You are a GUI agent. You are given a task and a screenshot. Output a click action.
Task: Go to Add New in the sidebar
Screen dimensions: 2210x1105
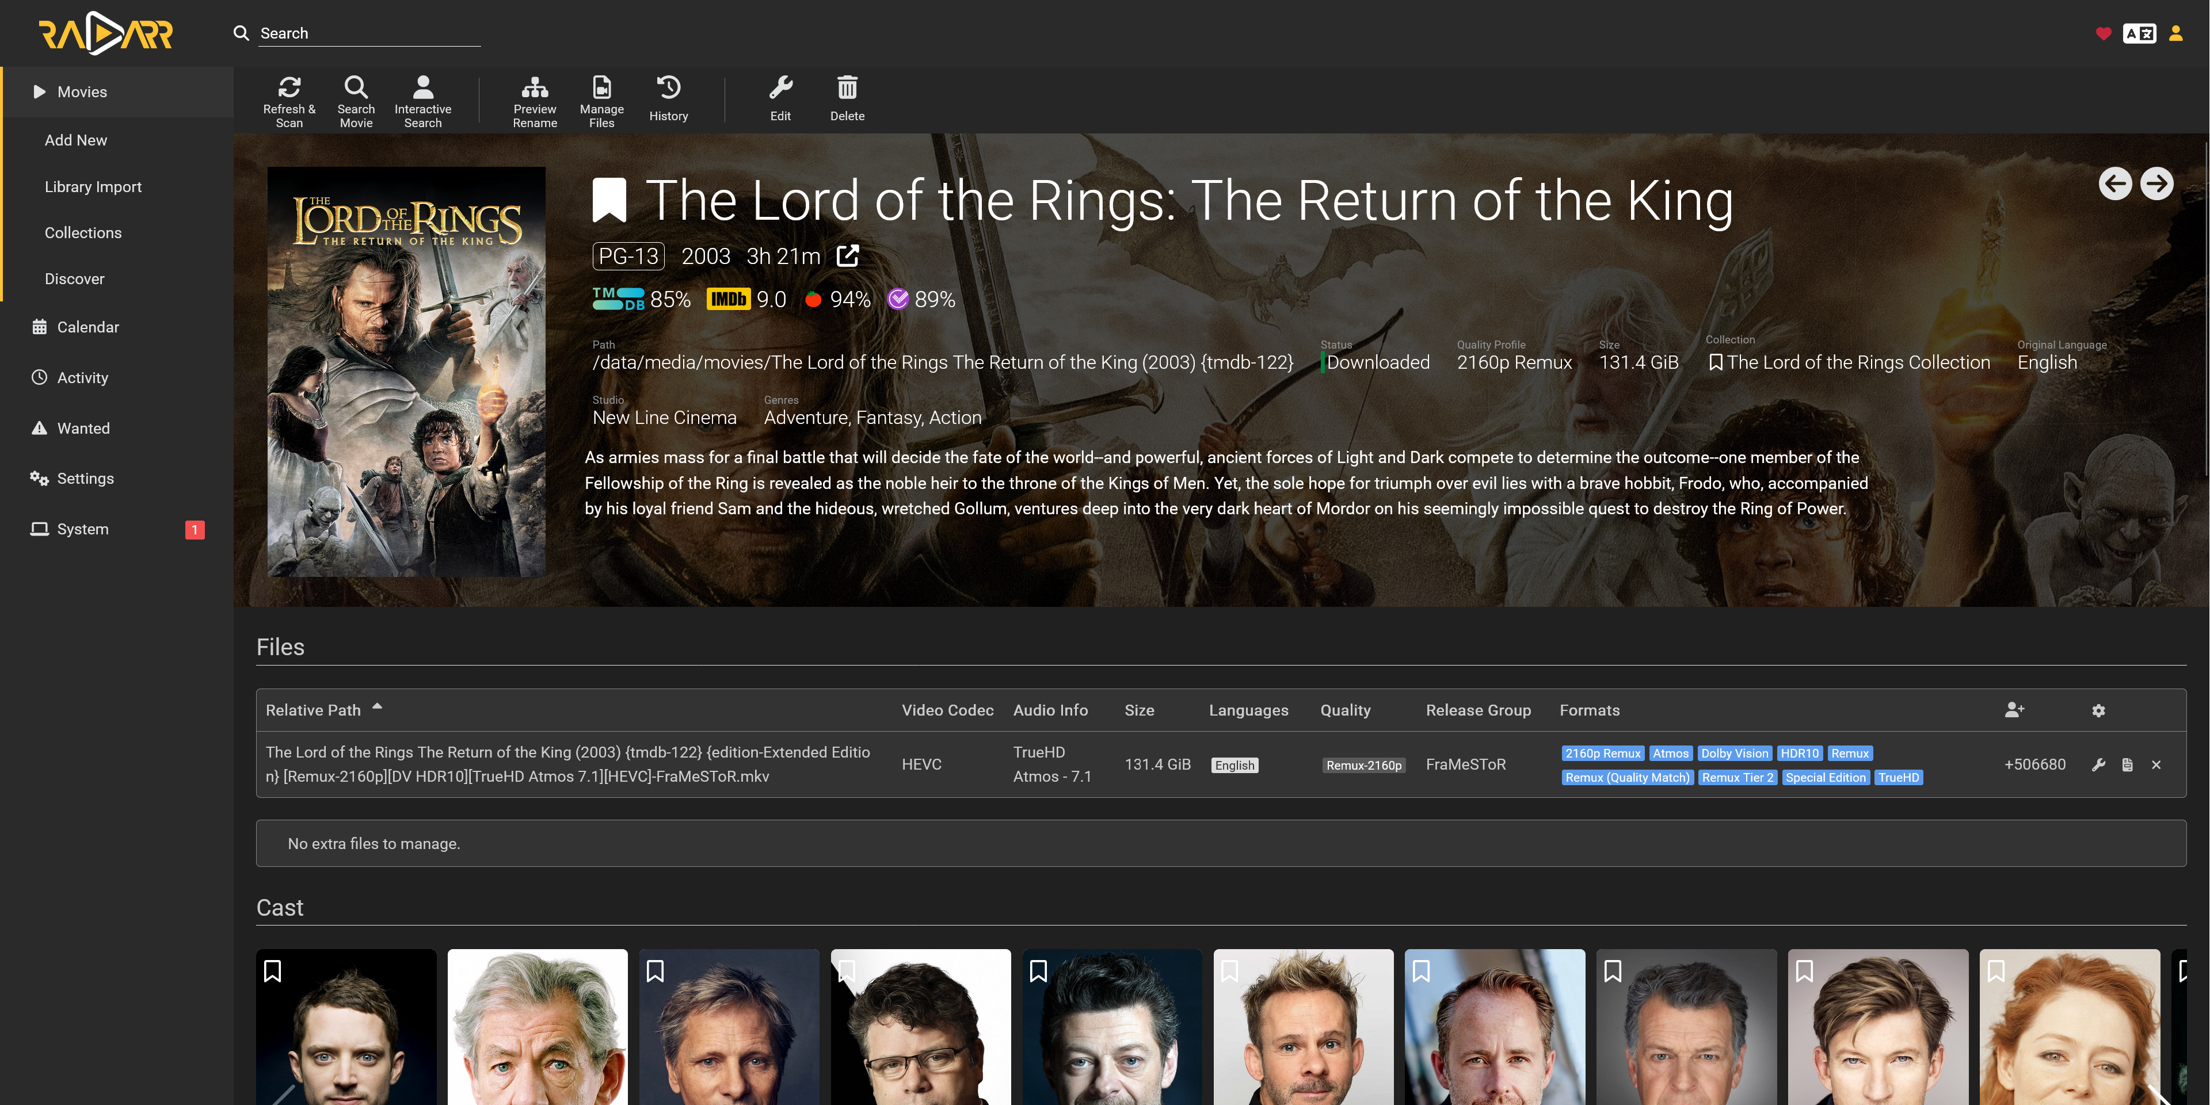coord(119,140)
